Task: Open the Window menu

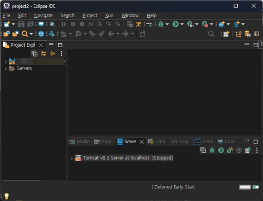Action: click(130, 16)
